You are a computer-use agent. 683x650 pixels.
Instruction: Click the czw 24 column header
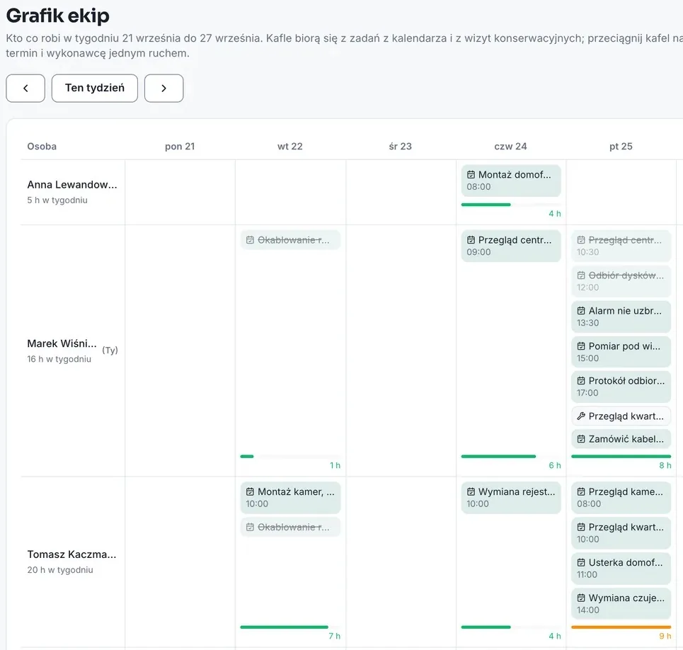pos(510,147)
